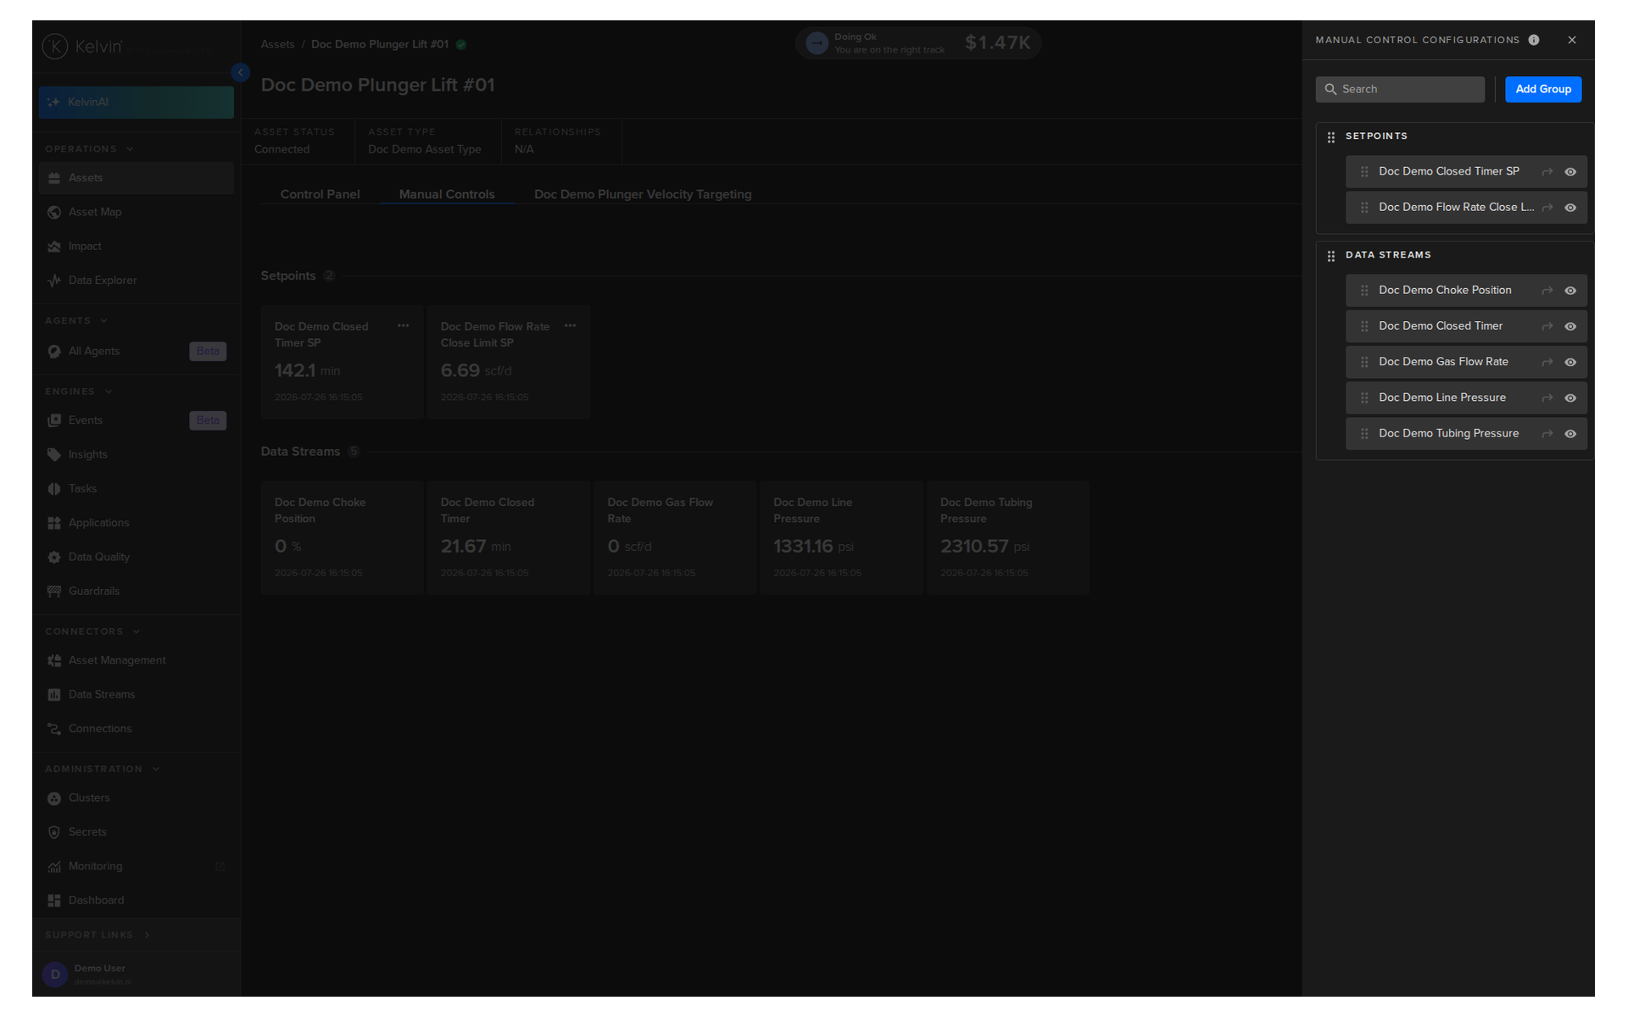
Task: Open KelvinAI from the sidebar
Action: (x=136, y=102)
